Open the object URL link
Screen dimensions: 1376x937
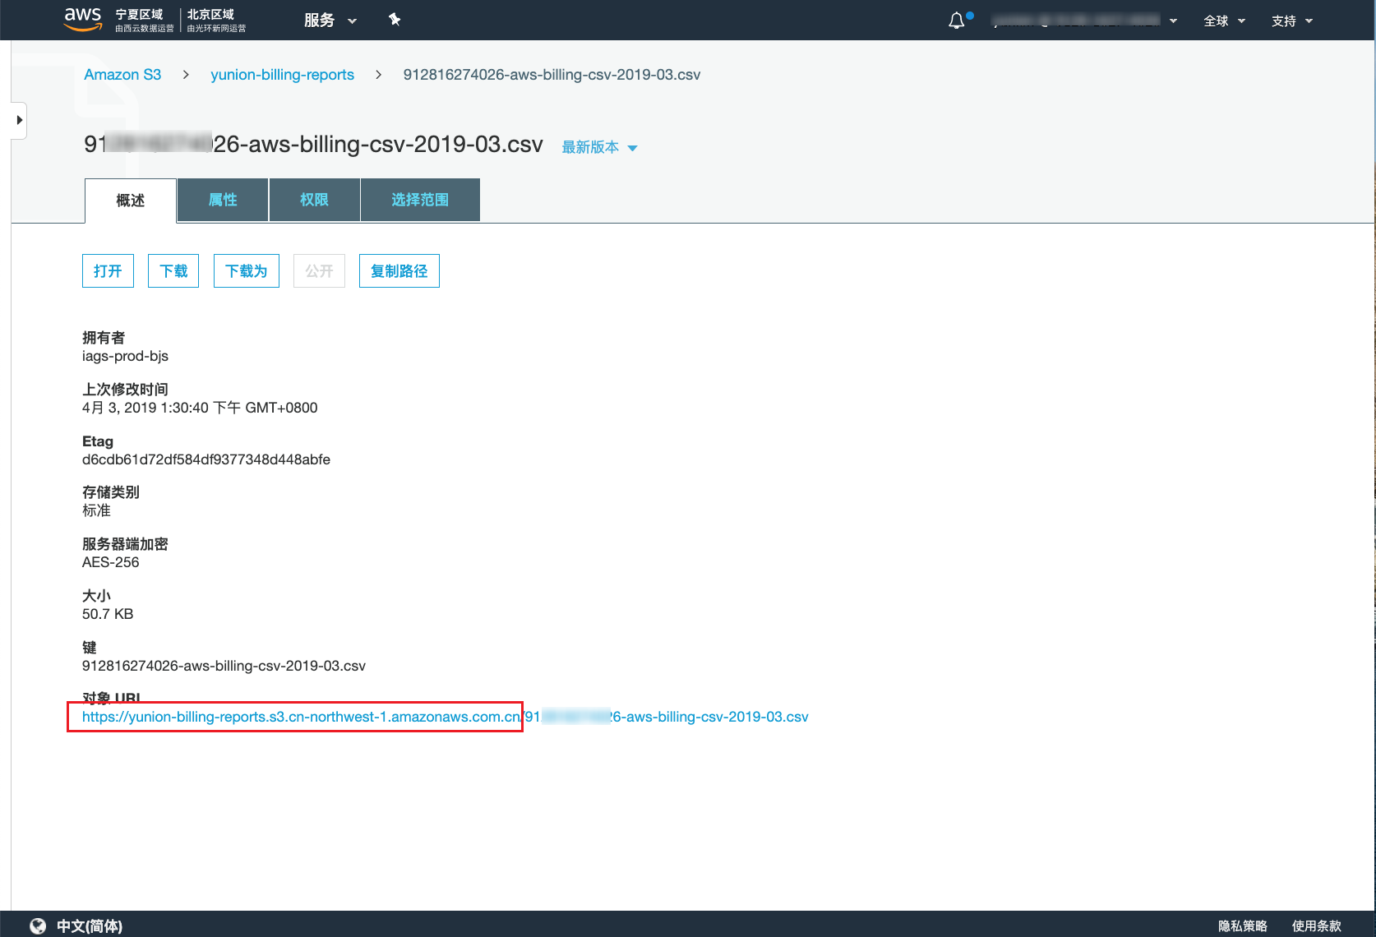pos(445,717)
